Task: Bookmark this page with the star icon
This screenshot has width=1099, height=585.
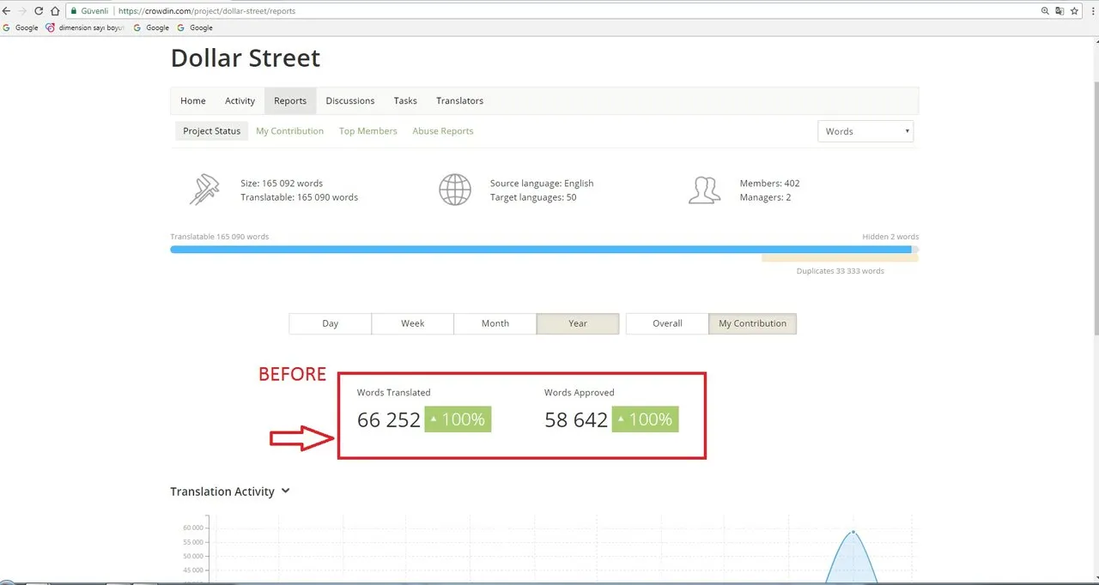Action: (x=1074, y=11)
